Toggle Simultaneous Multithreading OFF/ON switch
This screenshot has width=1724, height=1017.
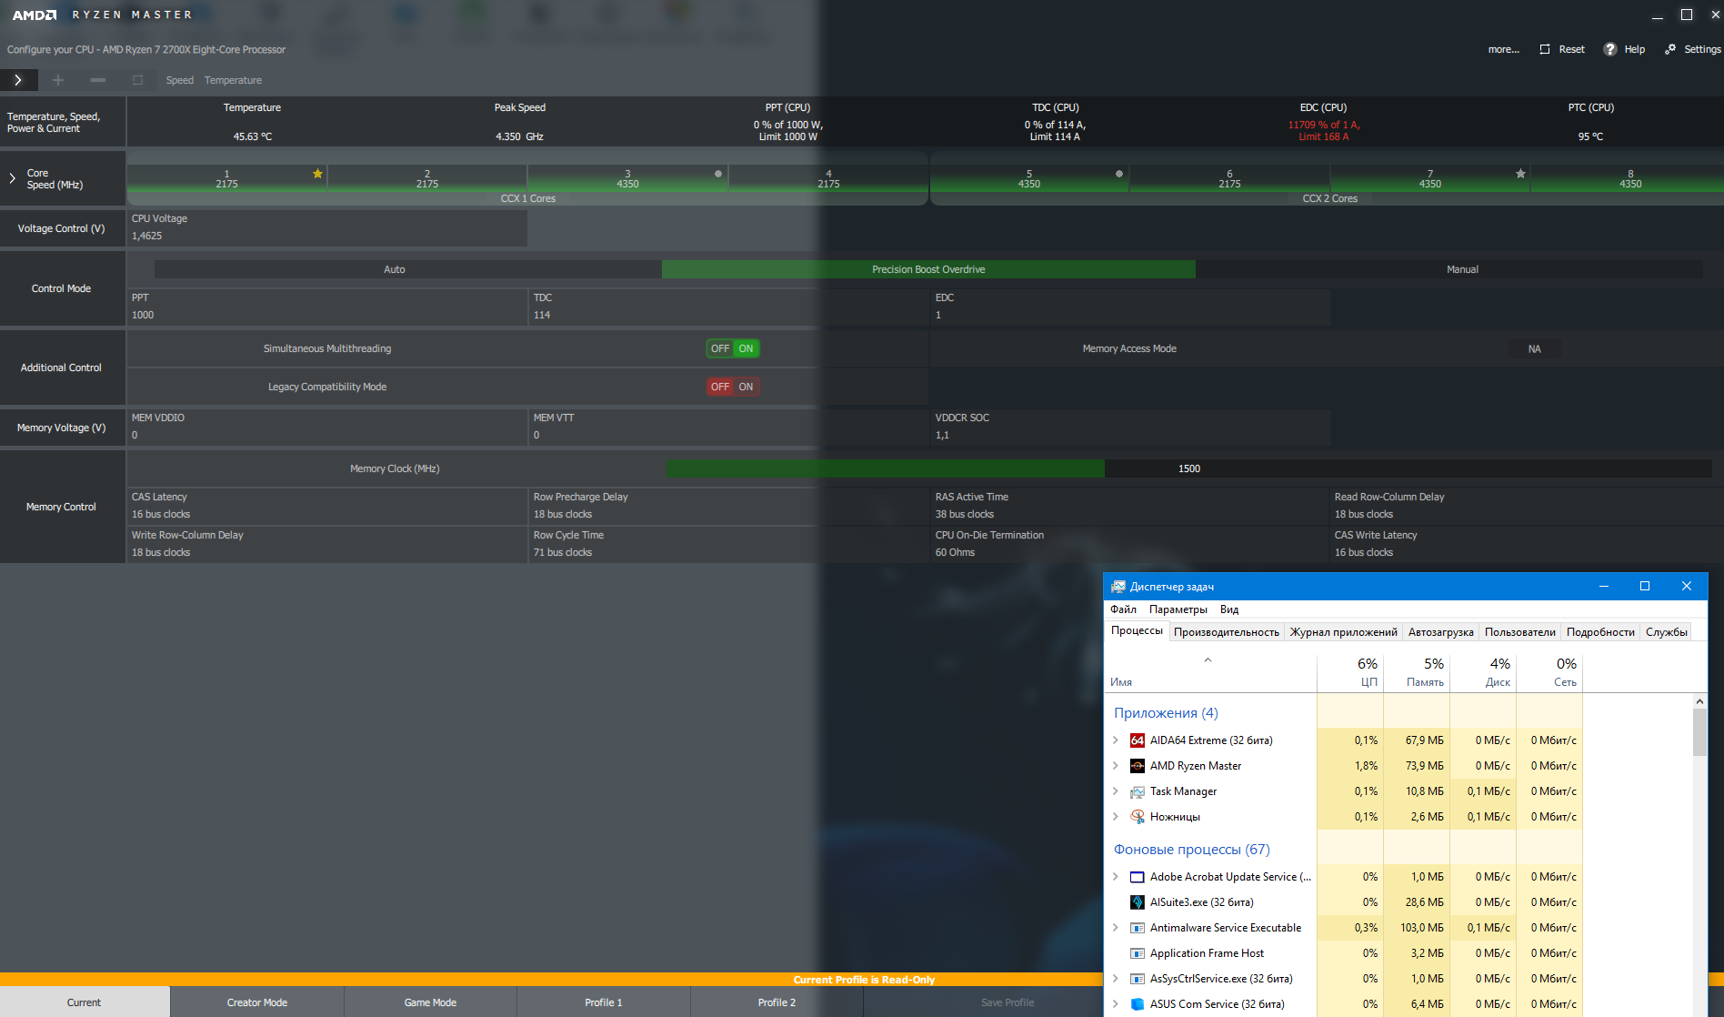tap(733, 348)
